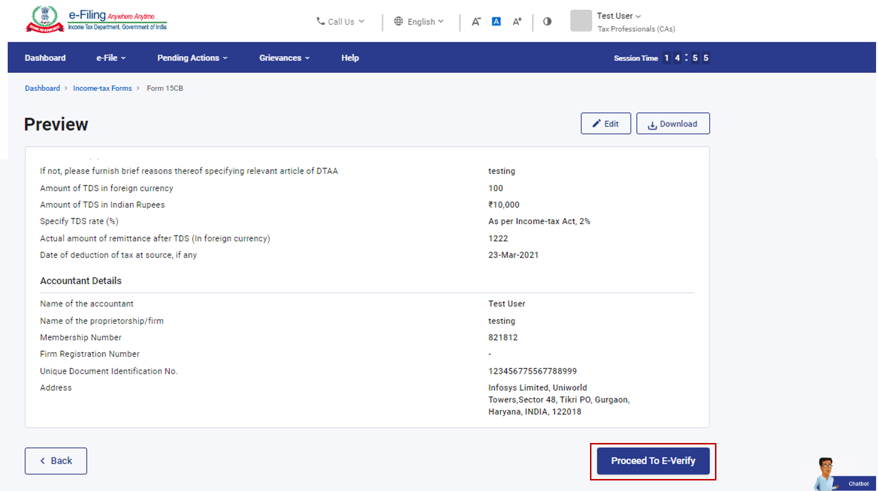Open the Grievances menu
Viewport: 878px width, 491px height.
284,58
